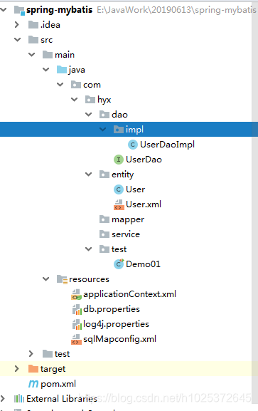This screenshot has height=411, width=258.
Task: Select the User class in entity
Action: (x=135, y=189)
